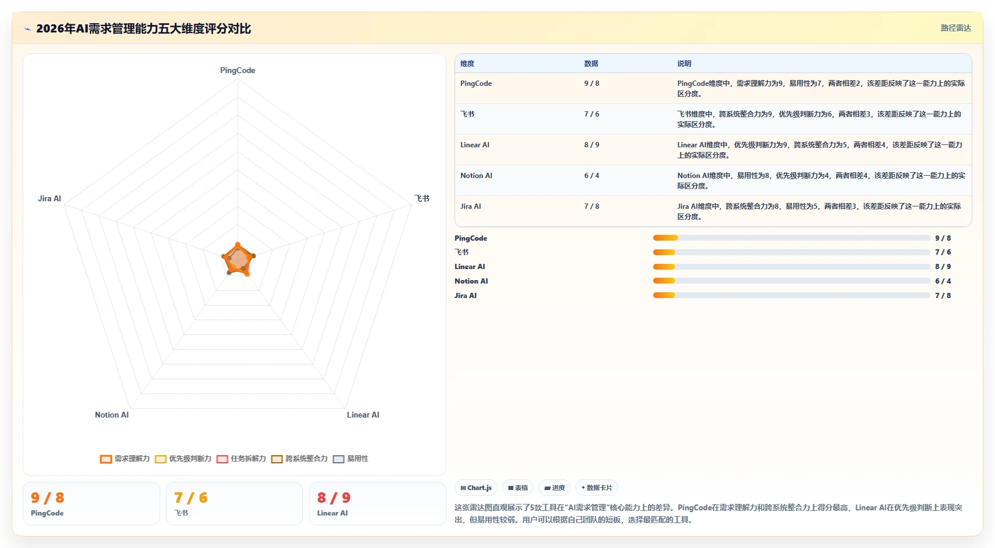Click the 进度 tag chip
This screenshot has height=548, width=995.
[554, 488]
